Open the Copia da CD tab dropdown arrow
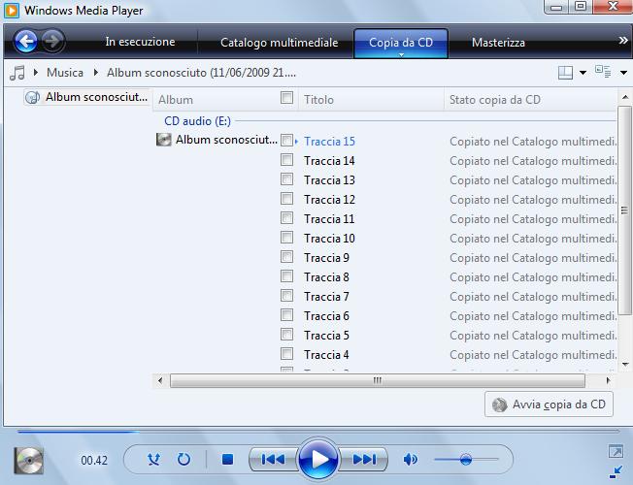633x485 pixels. [401, 54]
